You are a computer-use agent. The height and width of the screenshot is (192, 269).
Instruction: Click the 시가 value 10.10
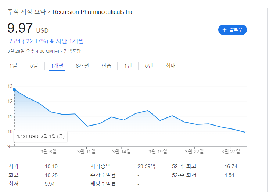(51, 166)
